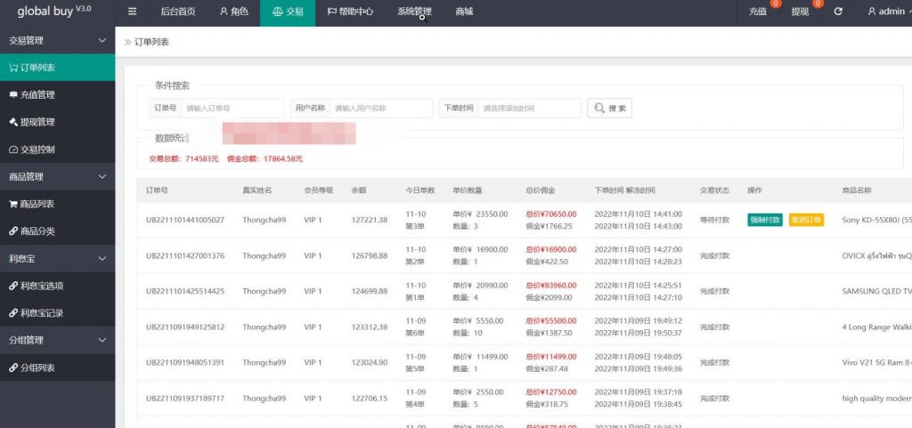The image size is (912, 428).
Task: Select order number UB2211101427001376
Action: click(x=185, y=255)
